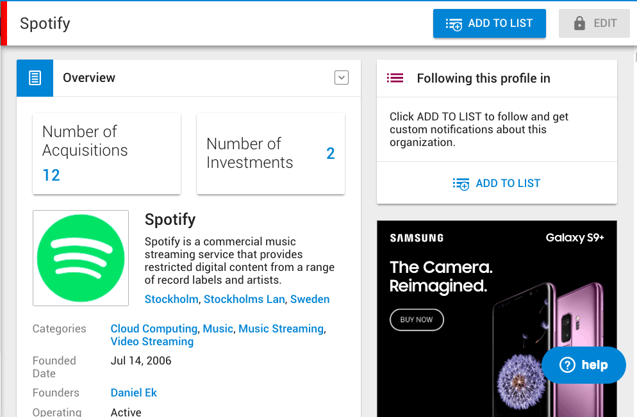637x417 pixels.
Task: Open the 2 investments count
Action: click(x=331, y=154)
